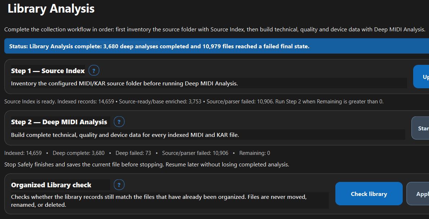Click the 'Source Index is ready' summary line

point(194,102)
